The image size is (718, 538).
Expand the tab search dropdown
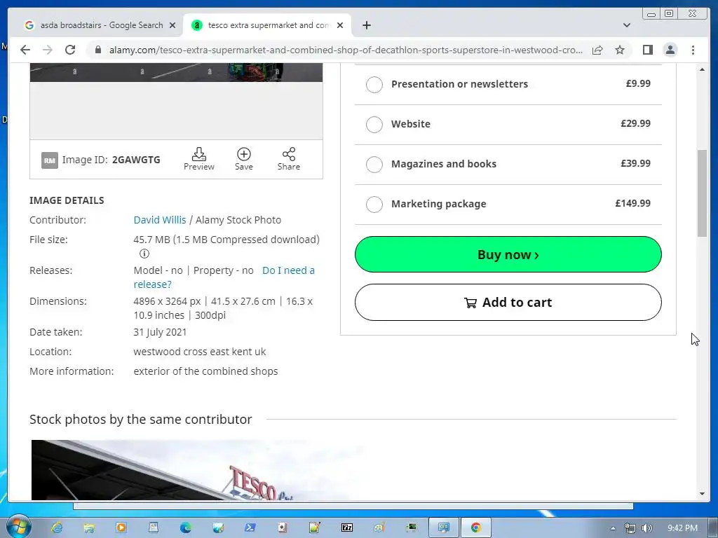[626, 25]
